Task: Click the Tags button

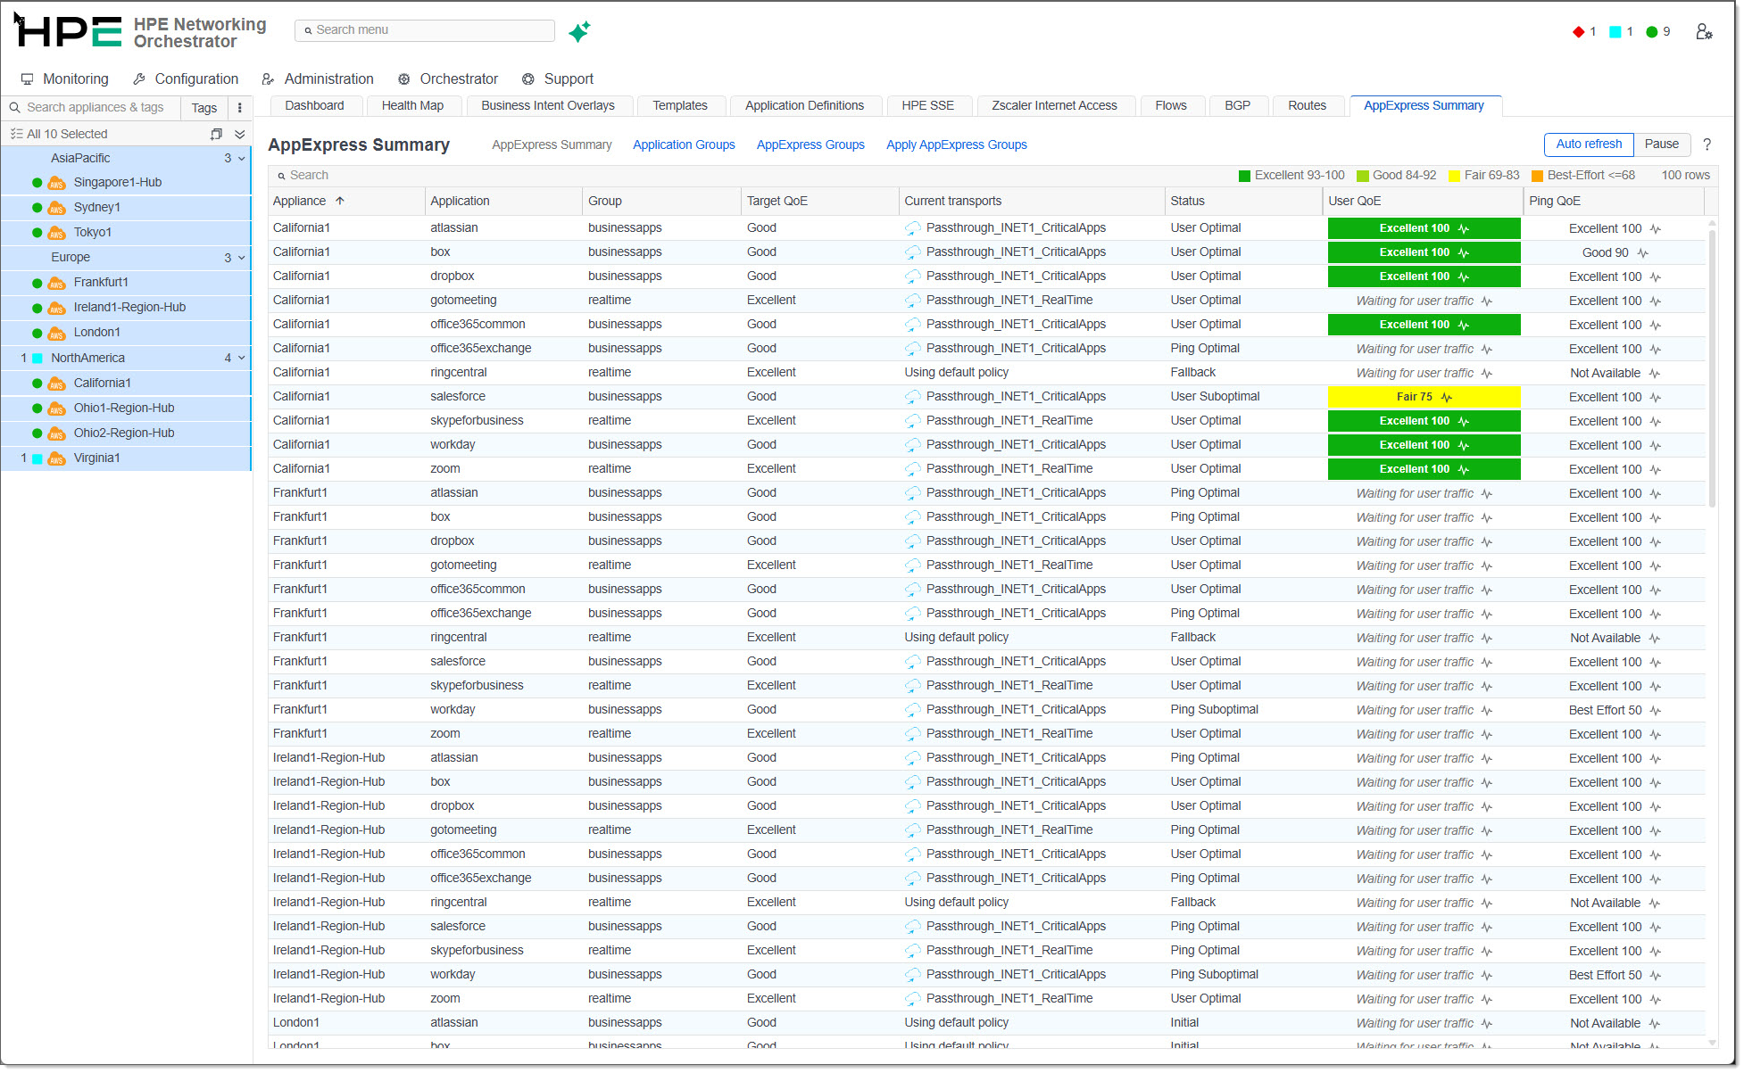Action: (x=204, y=108)
